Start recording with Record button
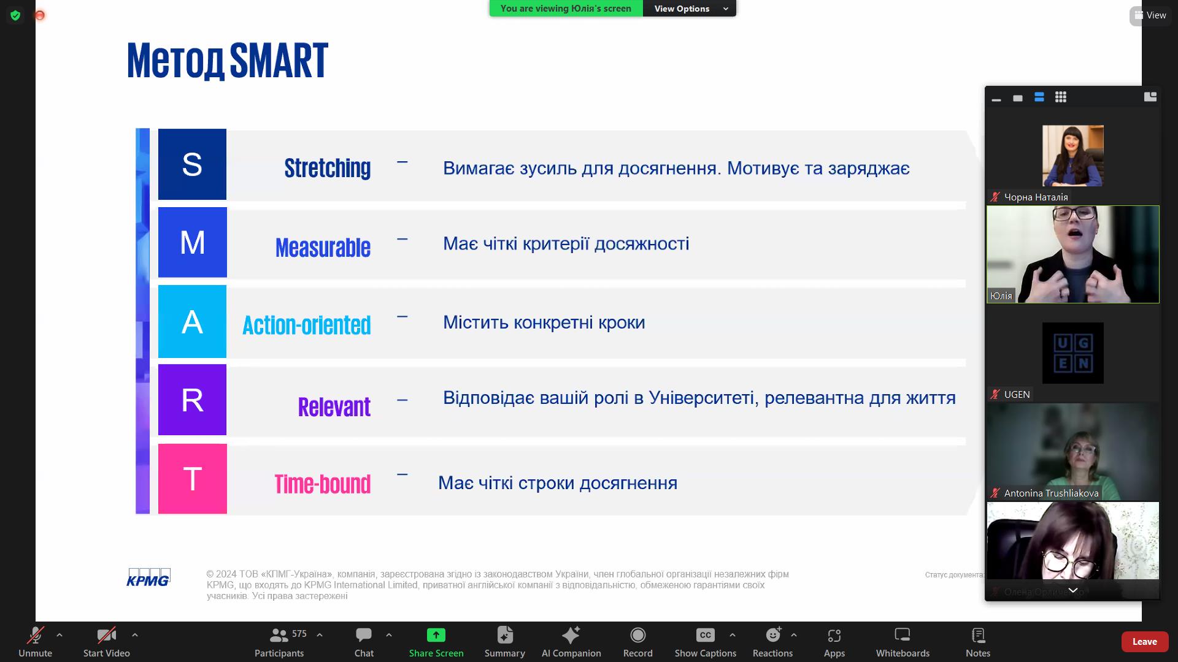The image size is (1178, 662). click(x=637, y=641)
